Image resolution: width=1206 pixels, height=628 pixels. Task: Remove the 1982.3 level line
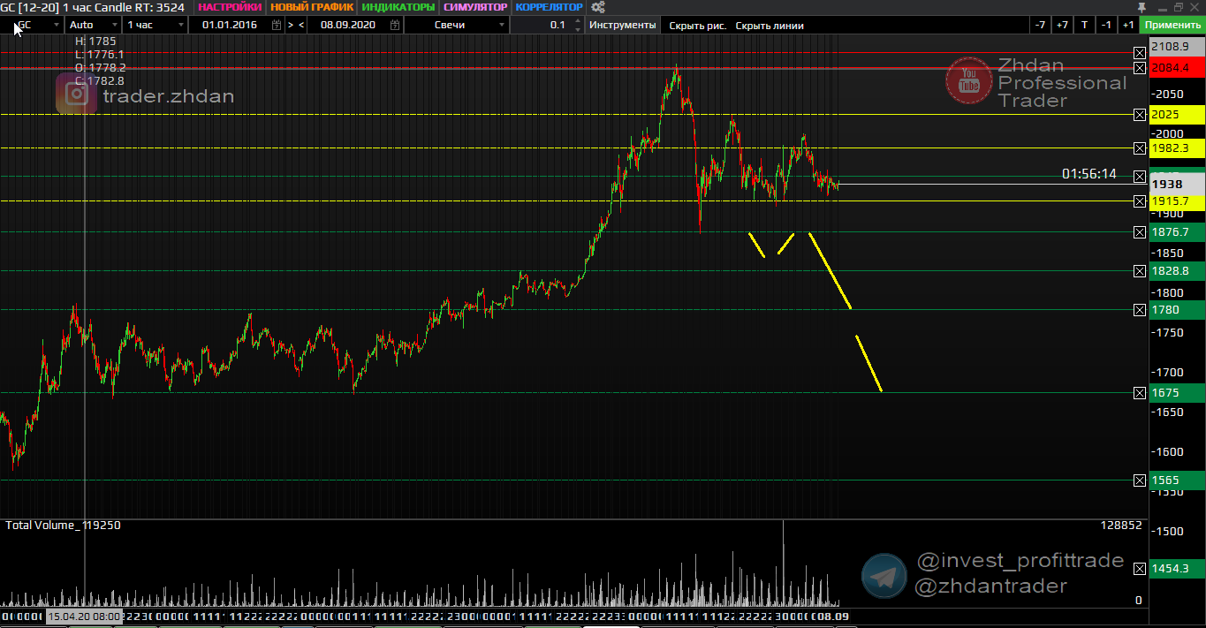[x=1140, y=148]
